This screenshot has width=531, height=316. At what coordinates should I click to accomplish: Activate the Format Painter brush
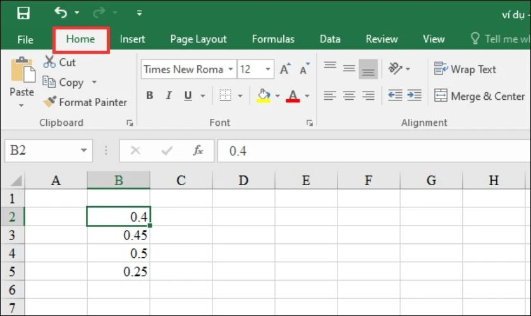pos(85,102)
